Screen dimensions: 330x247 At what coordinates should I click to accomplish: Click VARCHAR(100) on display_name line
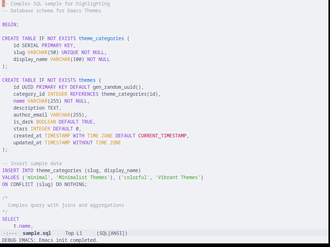tap(67, 59)
